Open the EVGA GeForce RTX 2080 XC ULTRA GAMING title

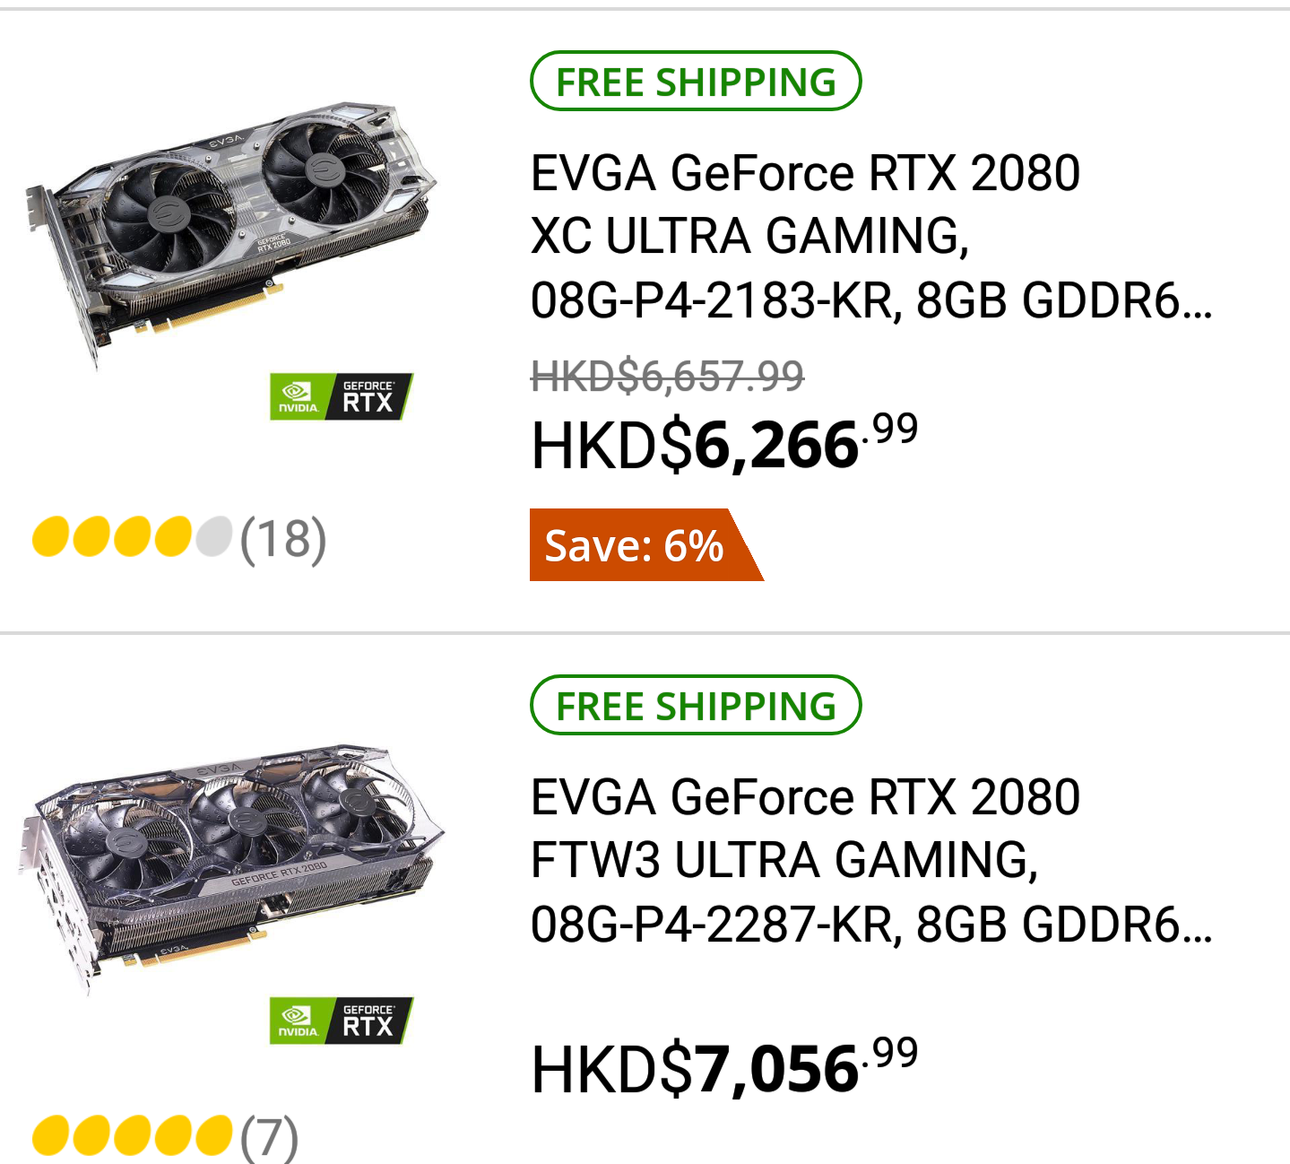804,173
